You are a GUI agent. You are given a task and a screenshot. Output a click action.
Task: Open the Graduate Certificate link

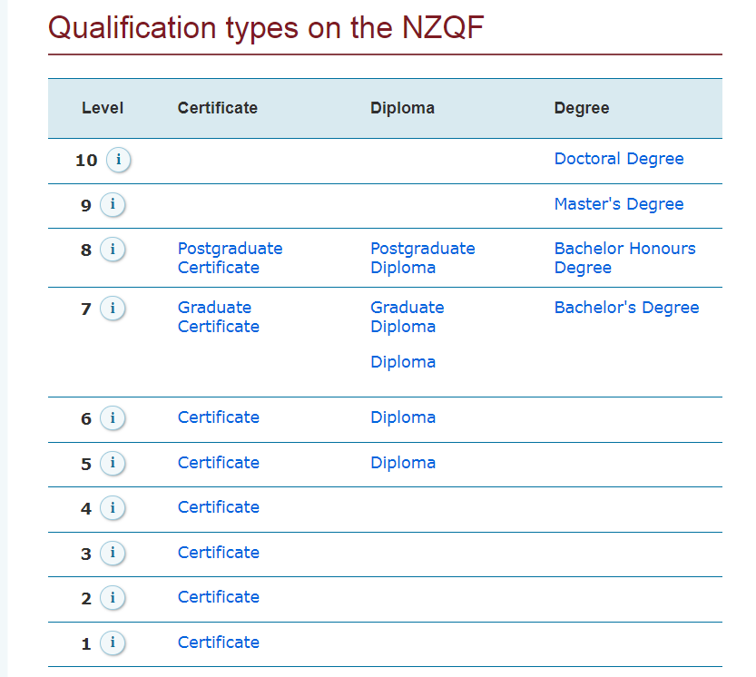(219, 317)
